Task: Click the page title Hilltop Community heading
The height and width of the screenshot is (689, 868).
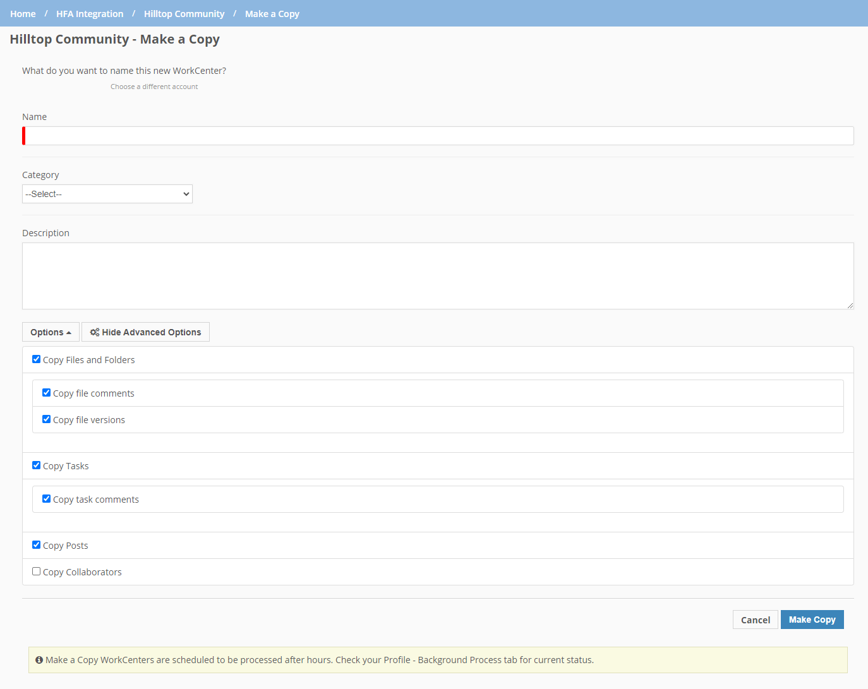Action: pos(115,39)
